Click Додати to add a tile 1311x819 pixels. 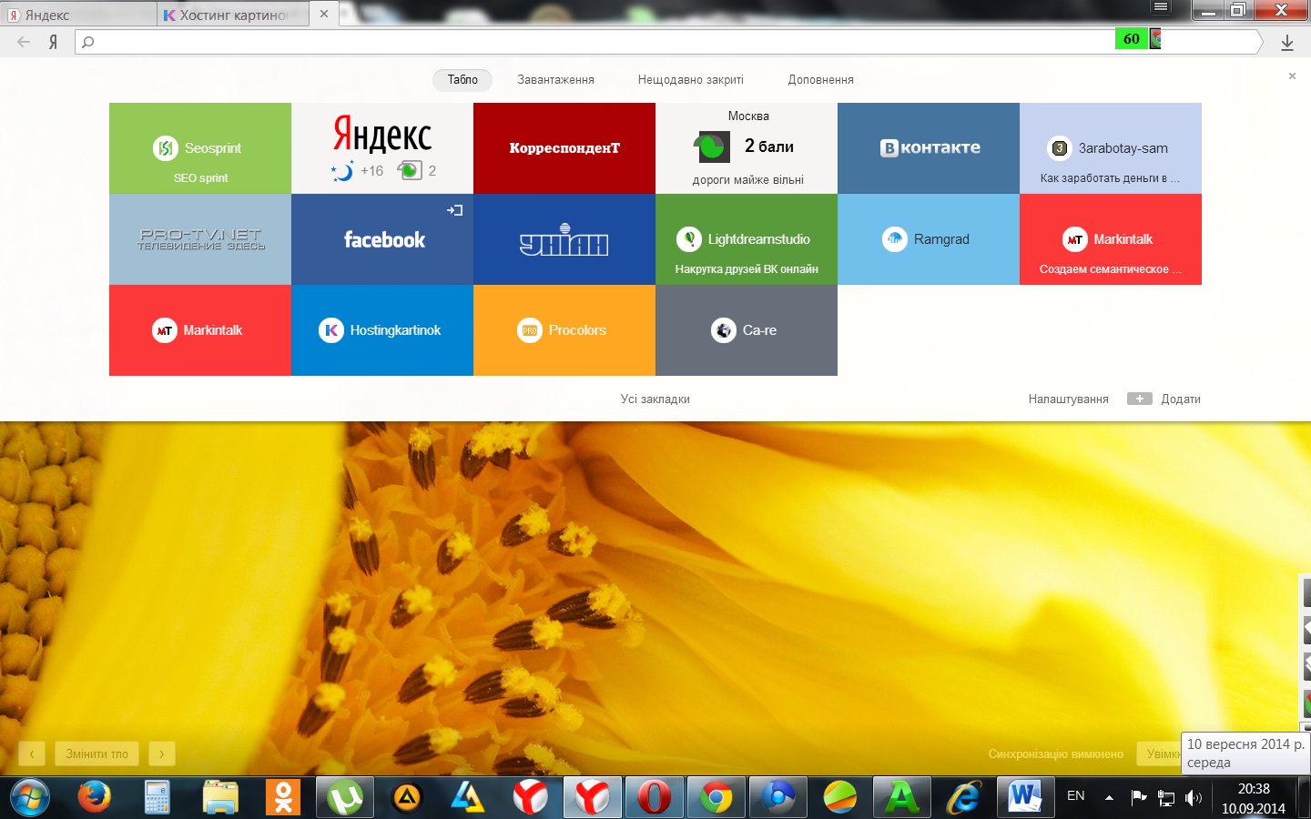point(1164,399)
